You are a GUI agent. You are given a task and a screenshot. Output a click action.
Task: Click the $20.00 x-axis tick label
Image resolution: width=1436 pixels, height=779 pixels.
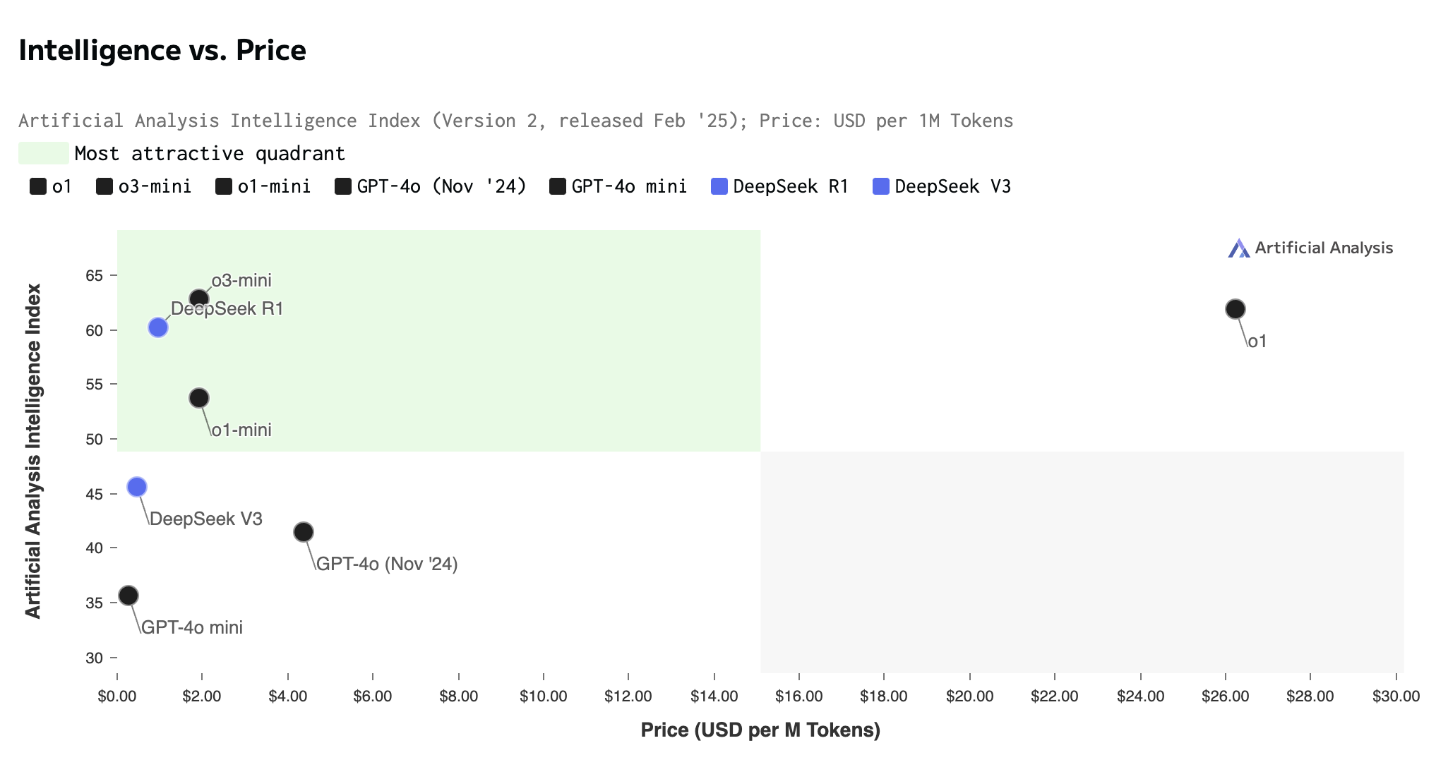click(x=970, y=697)
